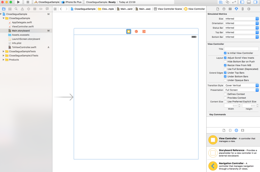Open the Top Bar dropdown

pyautogui.click(x=241, y=32)
